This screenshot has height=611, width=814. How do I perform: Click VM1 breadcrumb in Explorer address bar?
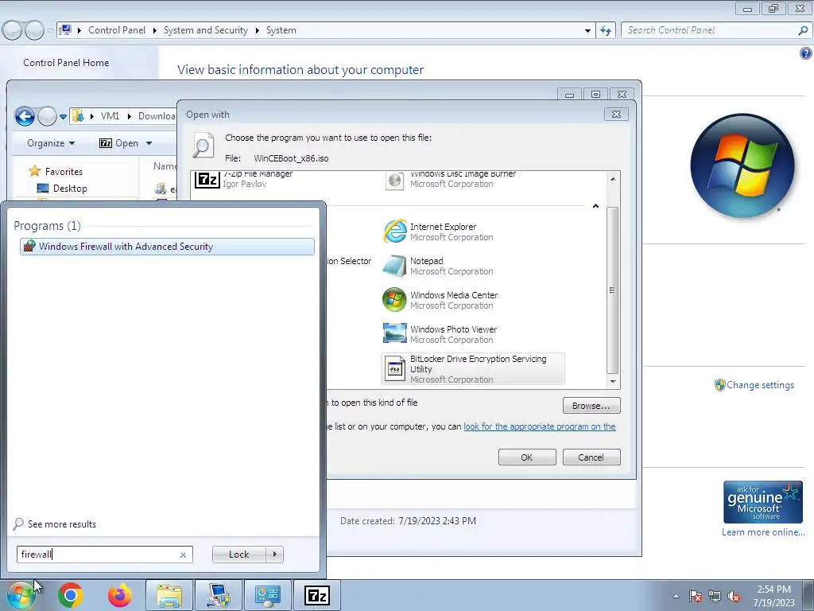(x=110, y=116)
